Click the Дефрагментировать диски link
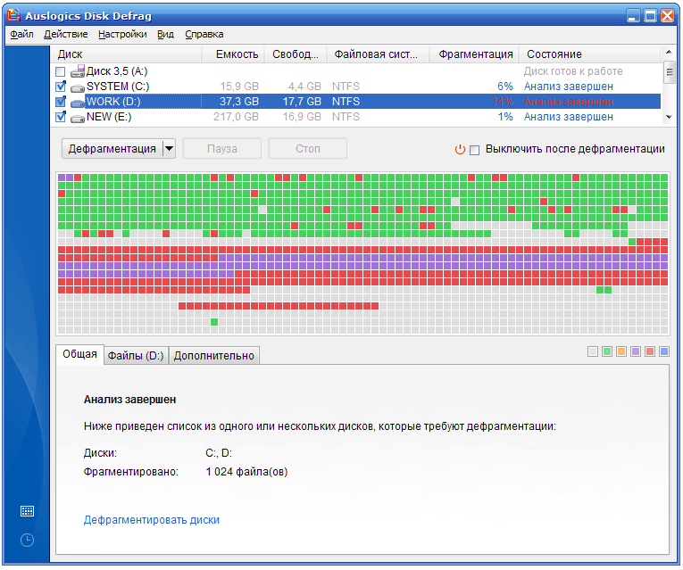This screenshot has width=683, height=570. 152,520
